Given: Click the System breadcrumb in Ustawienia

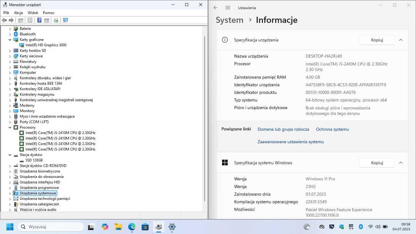Looking at the screenshot, I should (x=230, y=20).
